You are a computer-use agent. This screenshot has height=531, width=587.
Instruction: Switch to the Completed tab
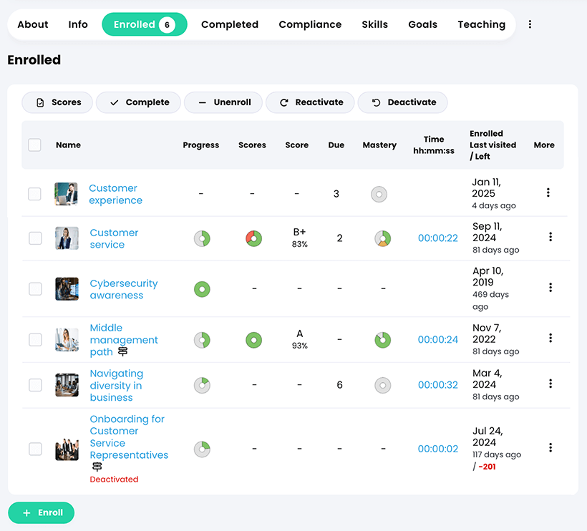pyautogui.click(x=229, y=24)
